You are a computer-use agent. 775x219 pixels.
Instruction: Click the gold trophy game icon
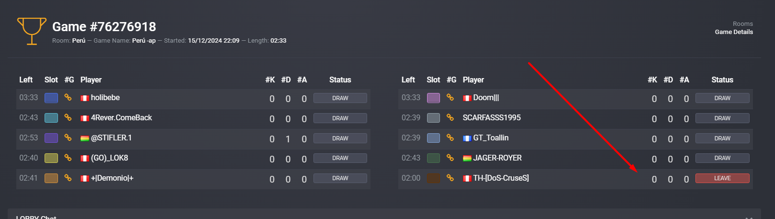click(x=32, y=31)
